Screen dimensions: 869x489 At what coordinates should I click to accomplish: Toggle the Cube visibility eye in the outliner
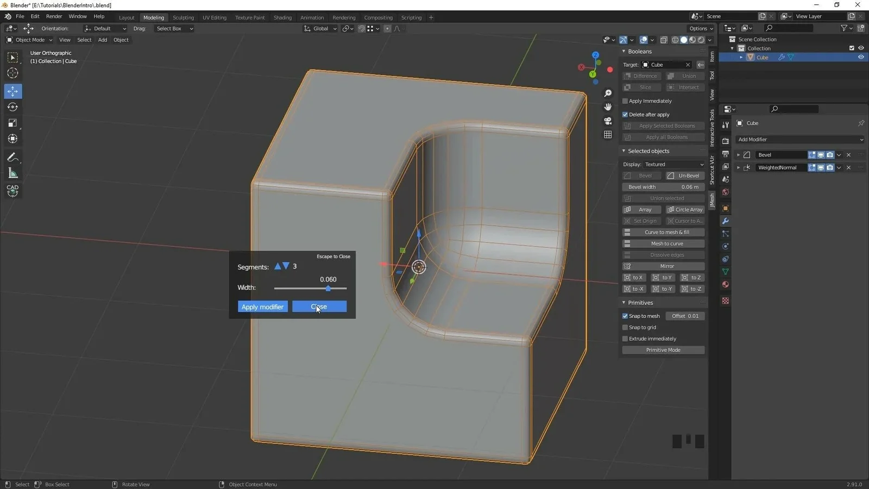(861, 57)
